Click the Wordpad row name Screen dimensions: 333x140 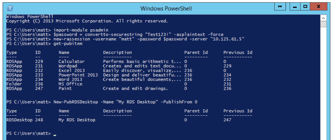[68, 66]
